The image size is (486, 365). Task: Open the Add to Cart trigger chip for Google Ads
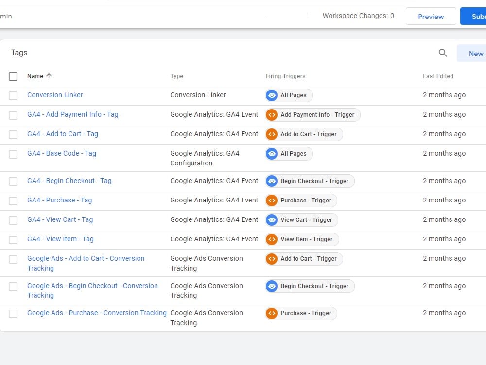point(304,259)
